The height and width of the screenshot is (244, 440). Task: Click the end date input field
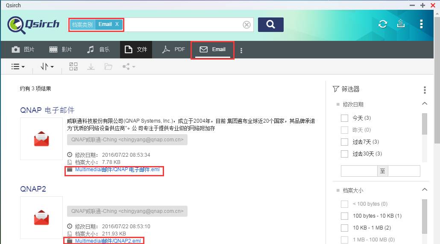(404, 171)
